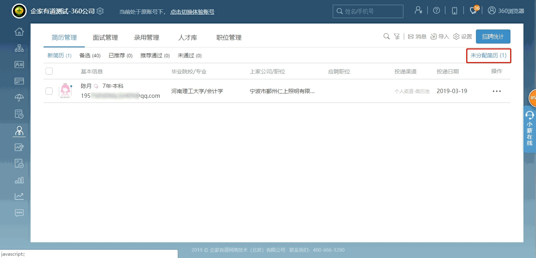Image resolution: width=536 pixels, height=258 pixels.
Task: Open the bar chart statistics sidebar icon
Action: coord(19,180)
